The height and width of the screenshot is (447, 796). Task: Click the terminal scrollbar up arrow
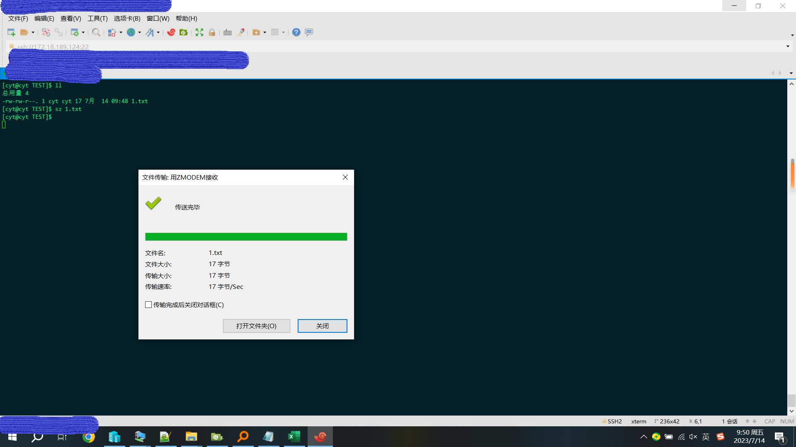(x=791, y=84)
